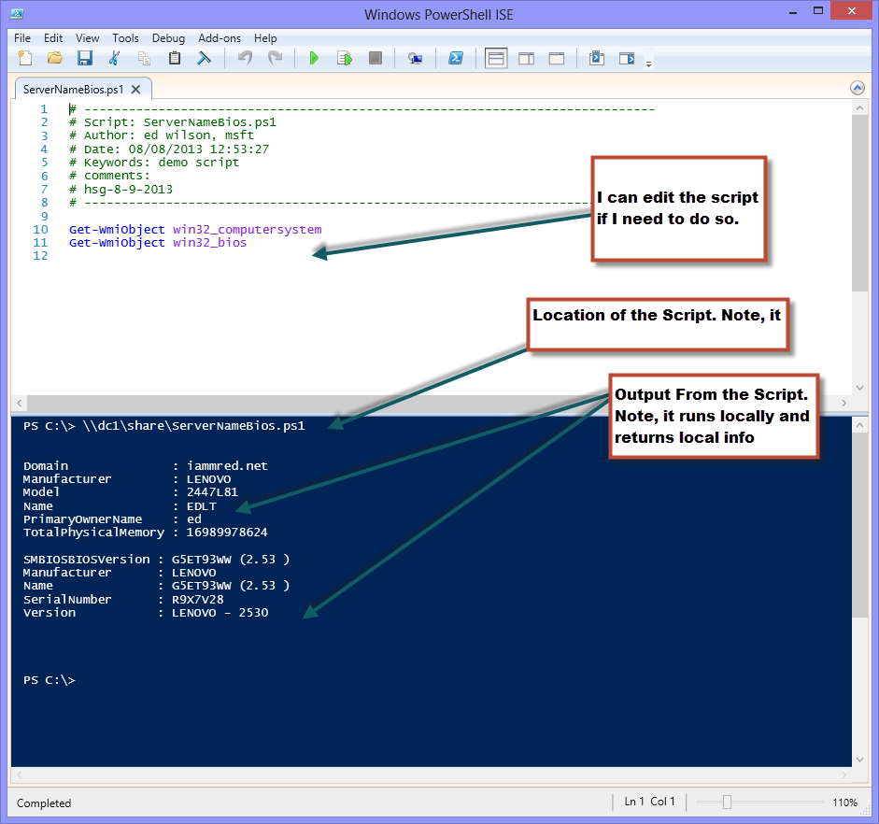Console pane scrollbar down arrow
Viewport: 879px width, 824px height.
point(859,760)
